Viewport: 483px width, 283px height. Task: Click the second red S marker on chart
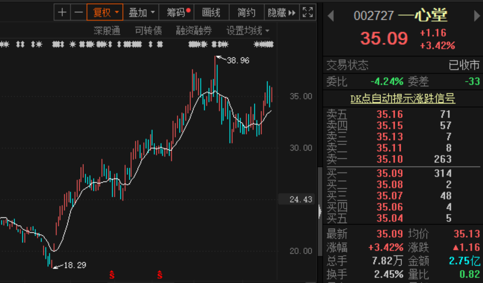pyautogui.click(x=160, y=275)
